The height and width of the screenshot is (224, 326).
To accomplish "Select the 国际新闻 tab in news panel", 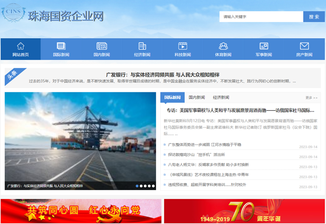I will click(x=172, y=98).
